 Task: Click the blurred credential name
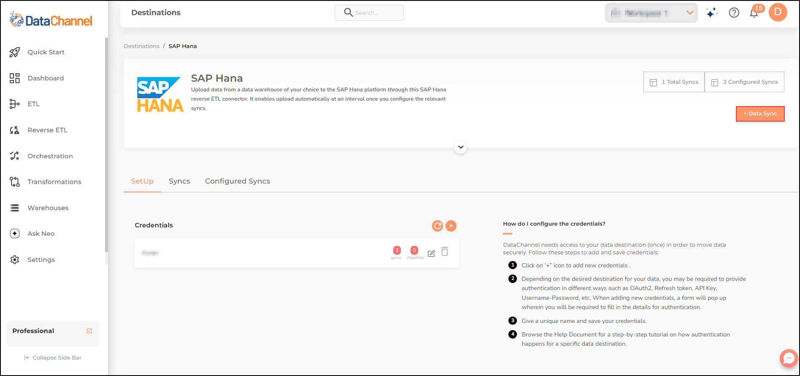click(150, 253)
